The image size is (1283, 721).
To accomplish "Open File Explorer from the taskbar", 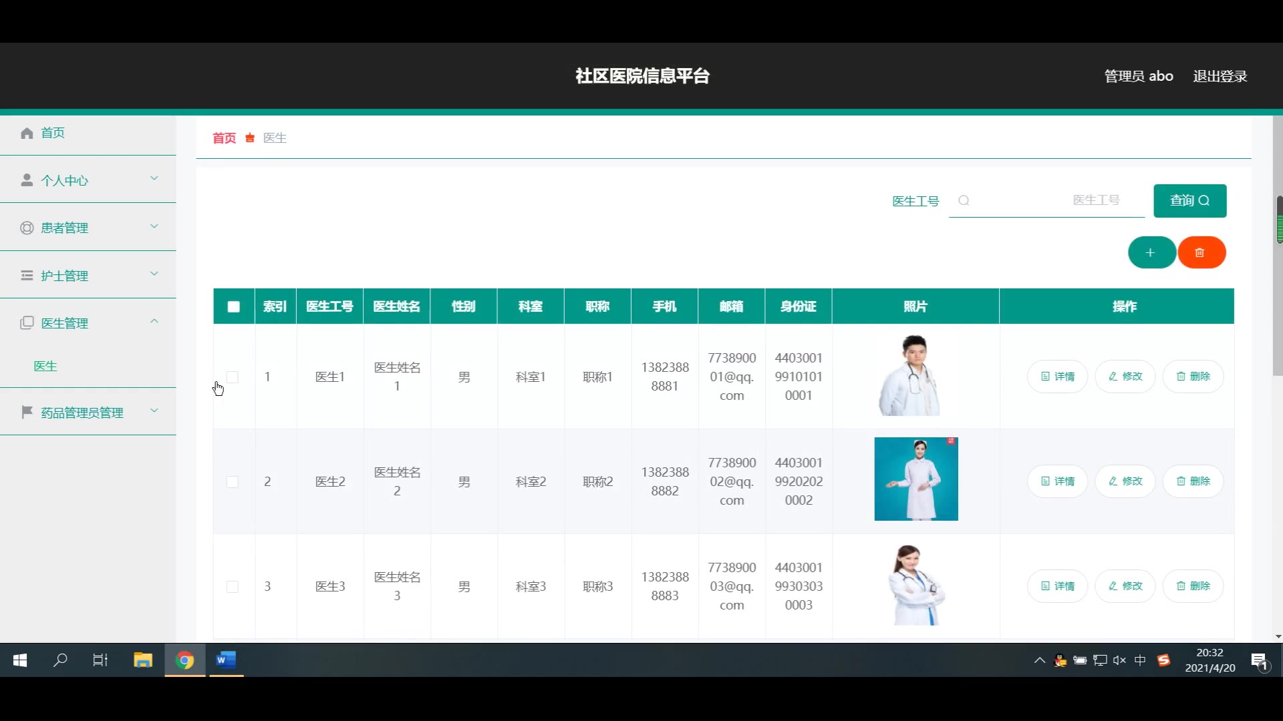I will pyautogui.click(x=143, y=660).
